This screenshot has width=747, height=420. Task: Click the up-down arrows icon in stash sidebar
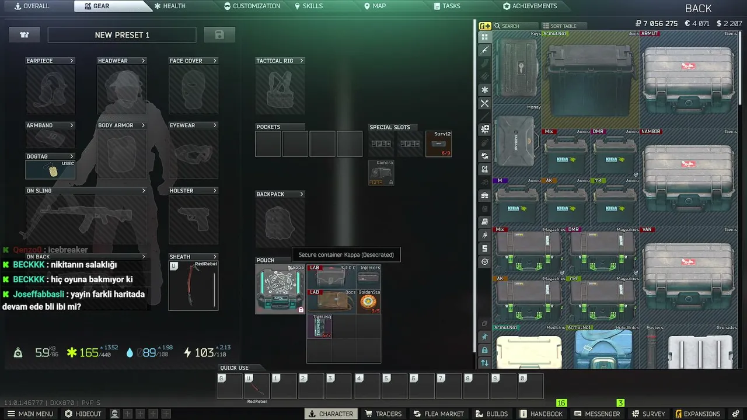(x=484, y=363)
